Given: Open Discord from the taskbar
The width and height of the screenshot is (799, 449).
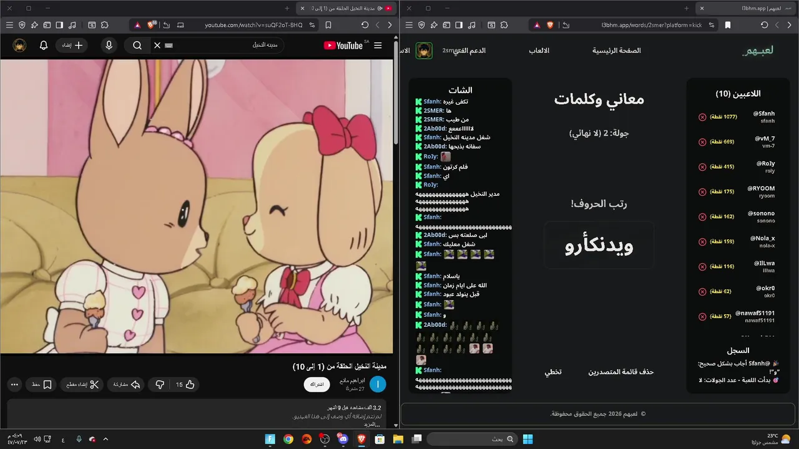Looking at the screenshot, I should pyautogui.click(x=343, y=439).
